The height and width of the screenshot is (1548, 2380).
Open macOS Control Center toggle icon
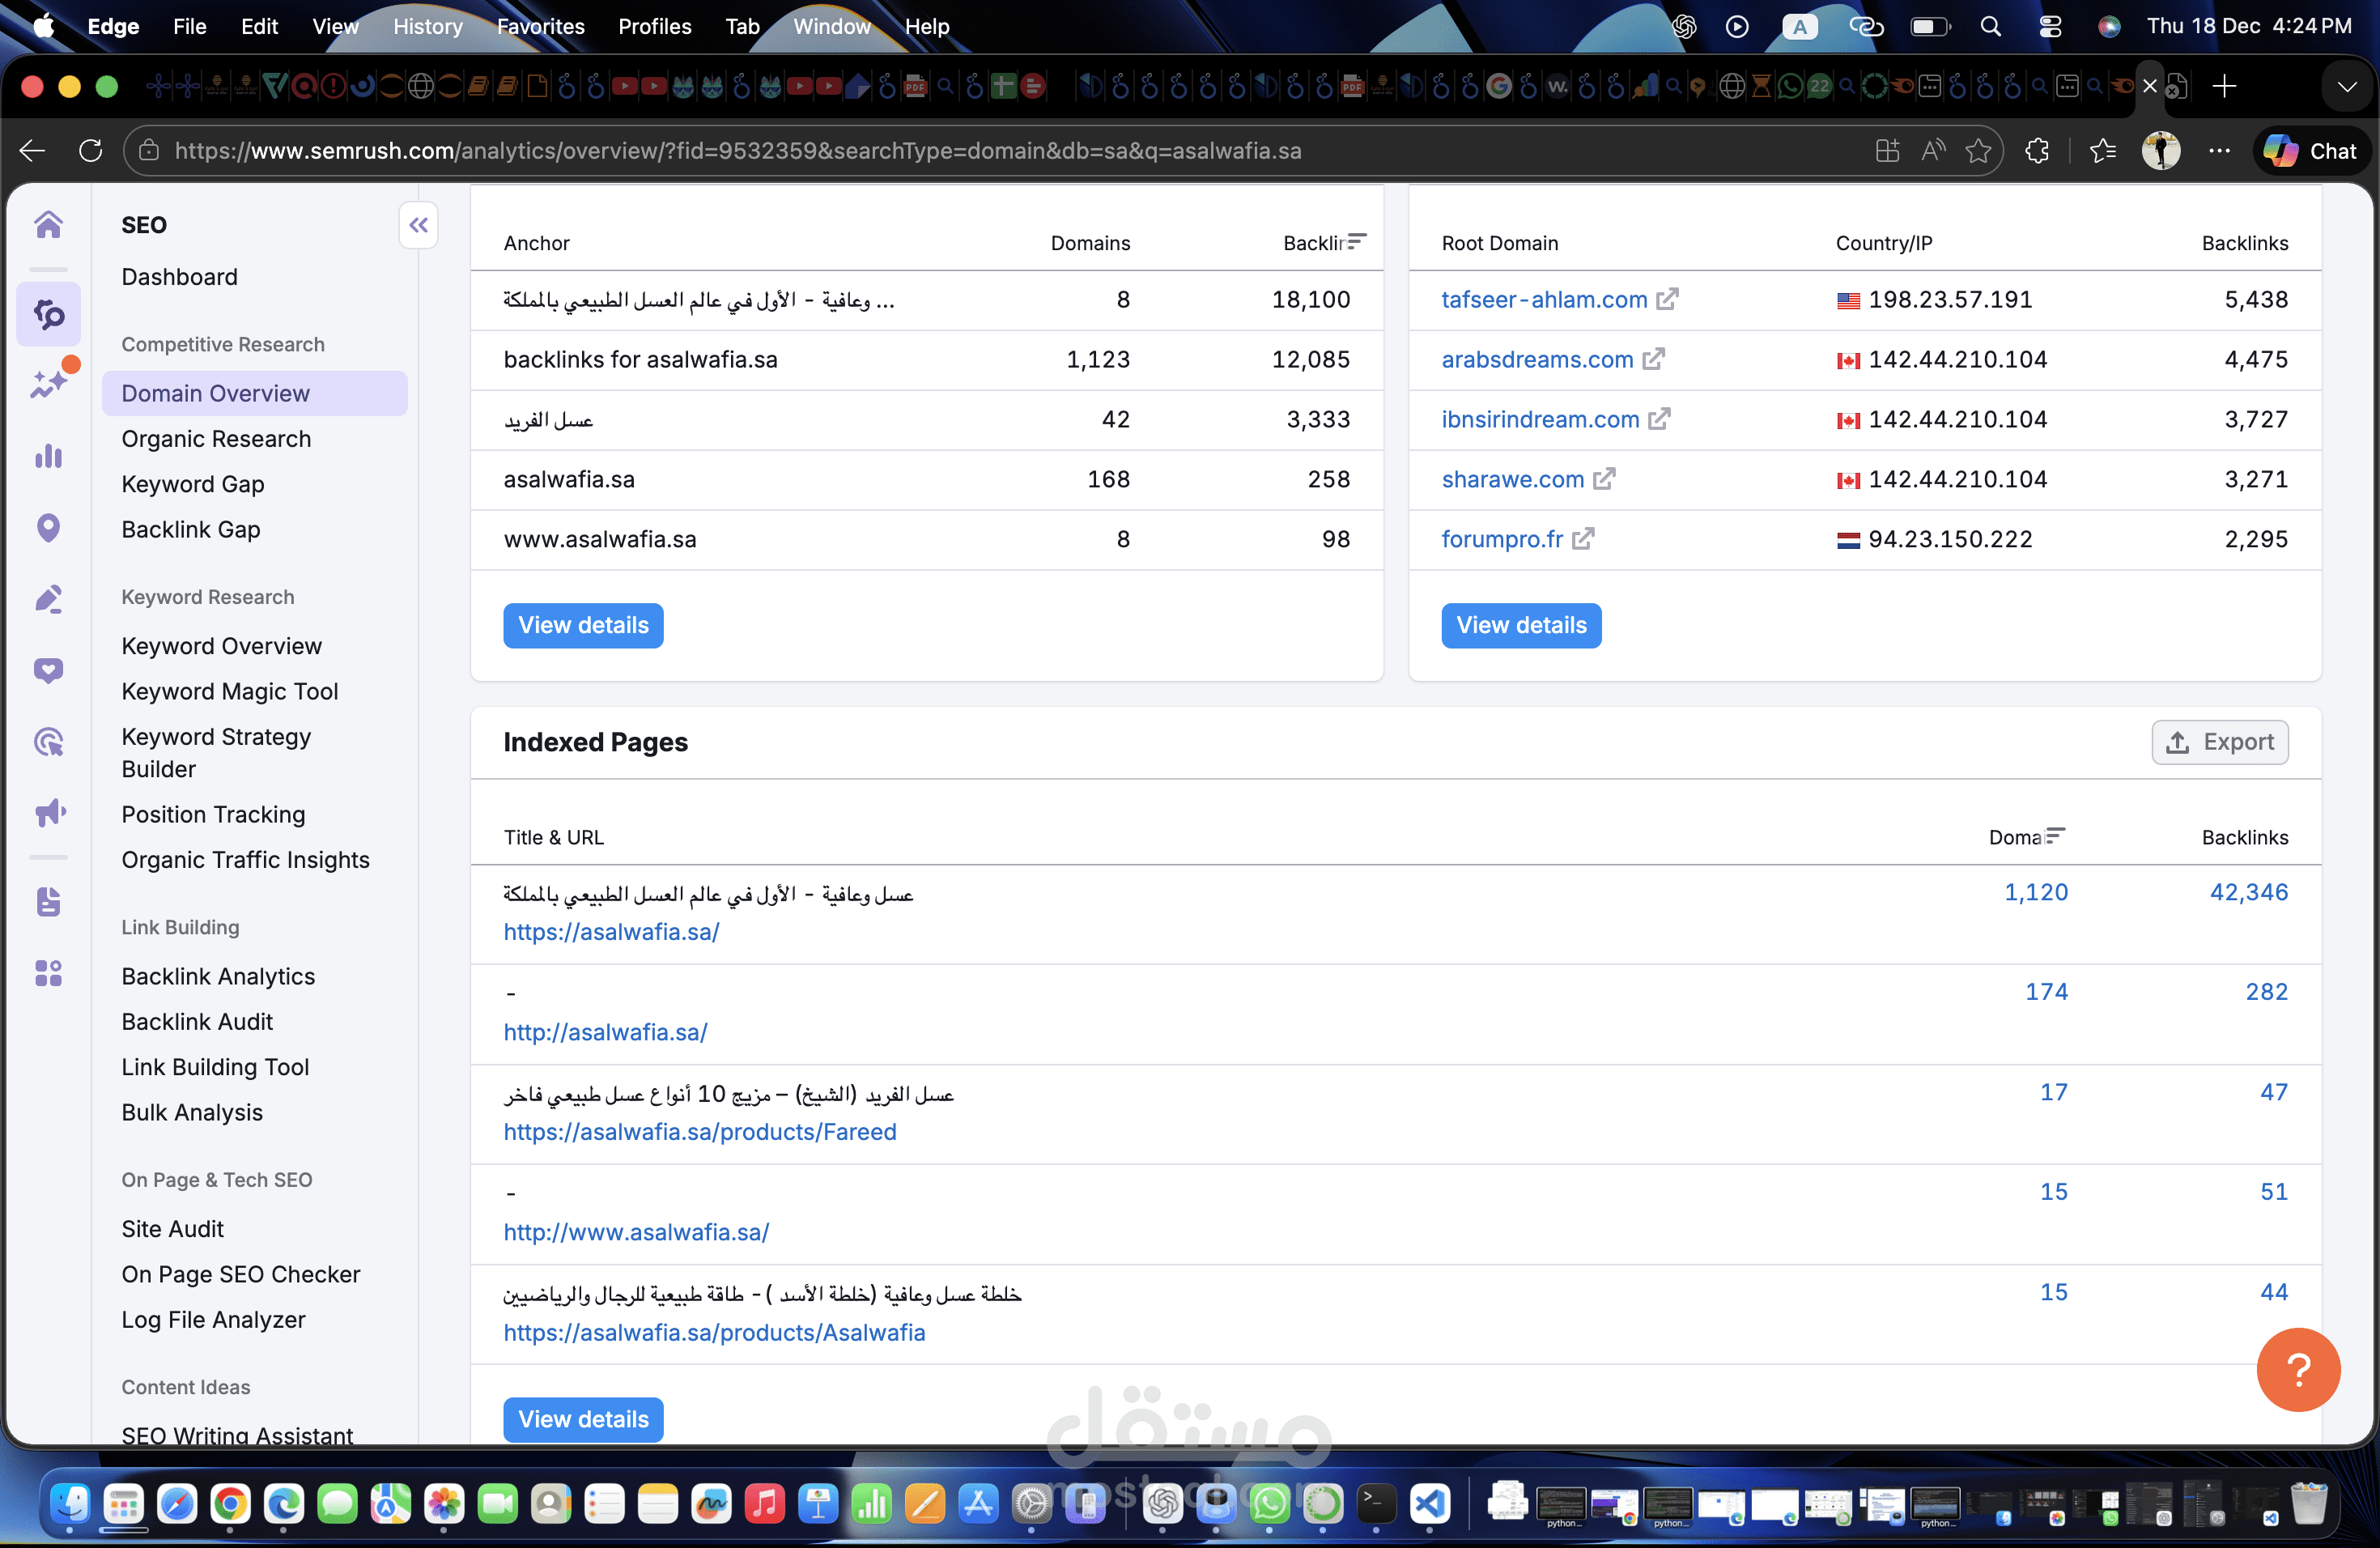2049,27
